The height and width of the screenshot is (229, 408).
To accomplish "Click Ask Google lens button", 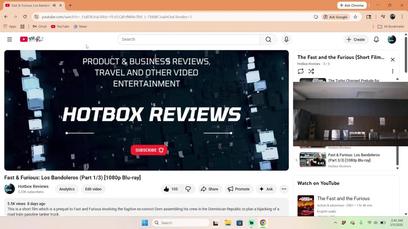I will tap(335, 17).
